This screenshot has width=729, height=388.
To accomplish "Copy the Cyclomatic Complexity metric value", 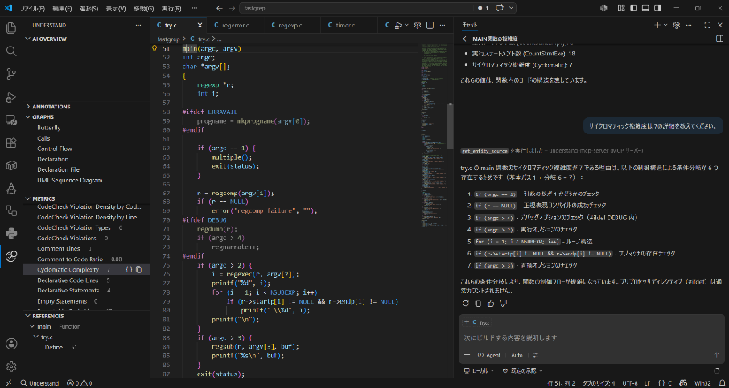I will click(x=138, y=270).
